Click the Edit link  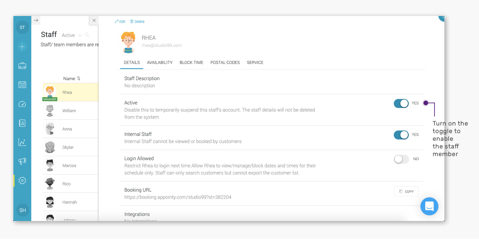pyautogui.click(x=120, y=22)
